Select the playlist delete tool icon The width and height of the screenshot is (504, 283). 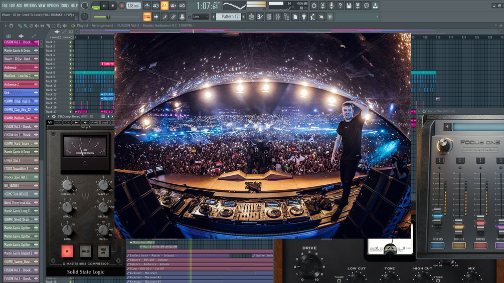click(x=31, y=26)
